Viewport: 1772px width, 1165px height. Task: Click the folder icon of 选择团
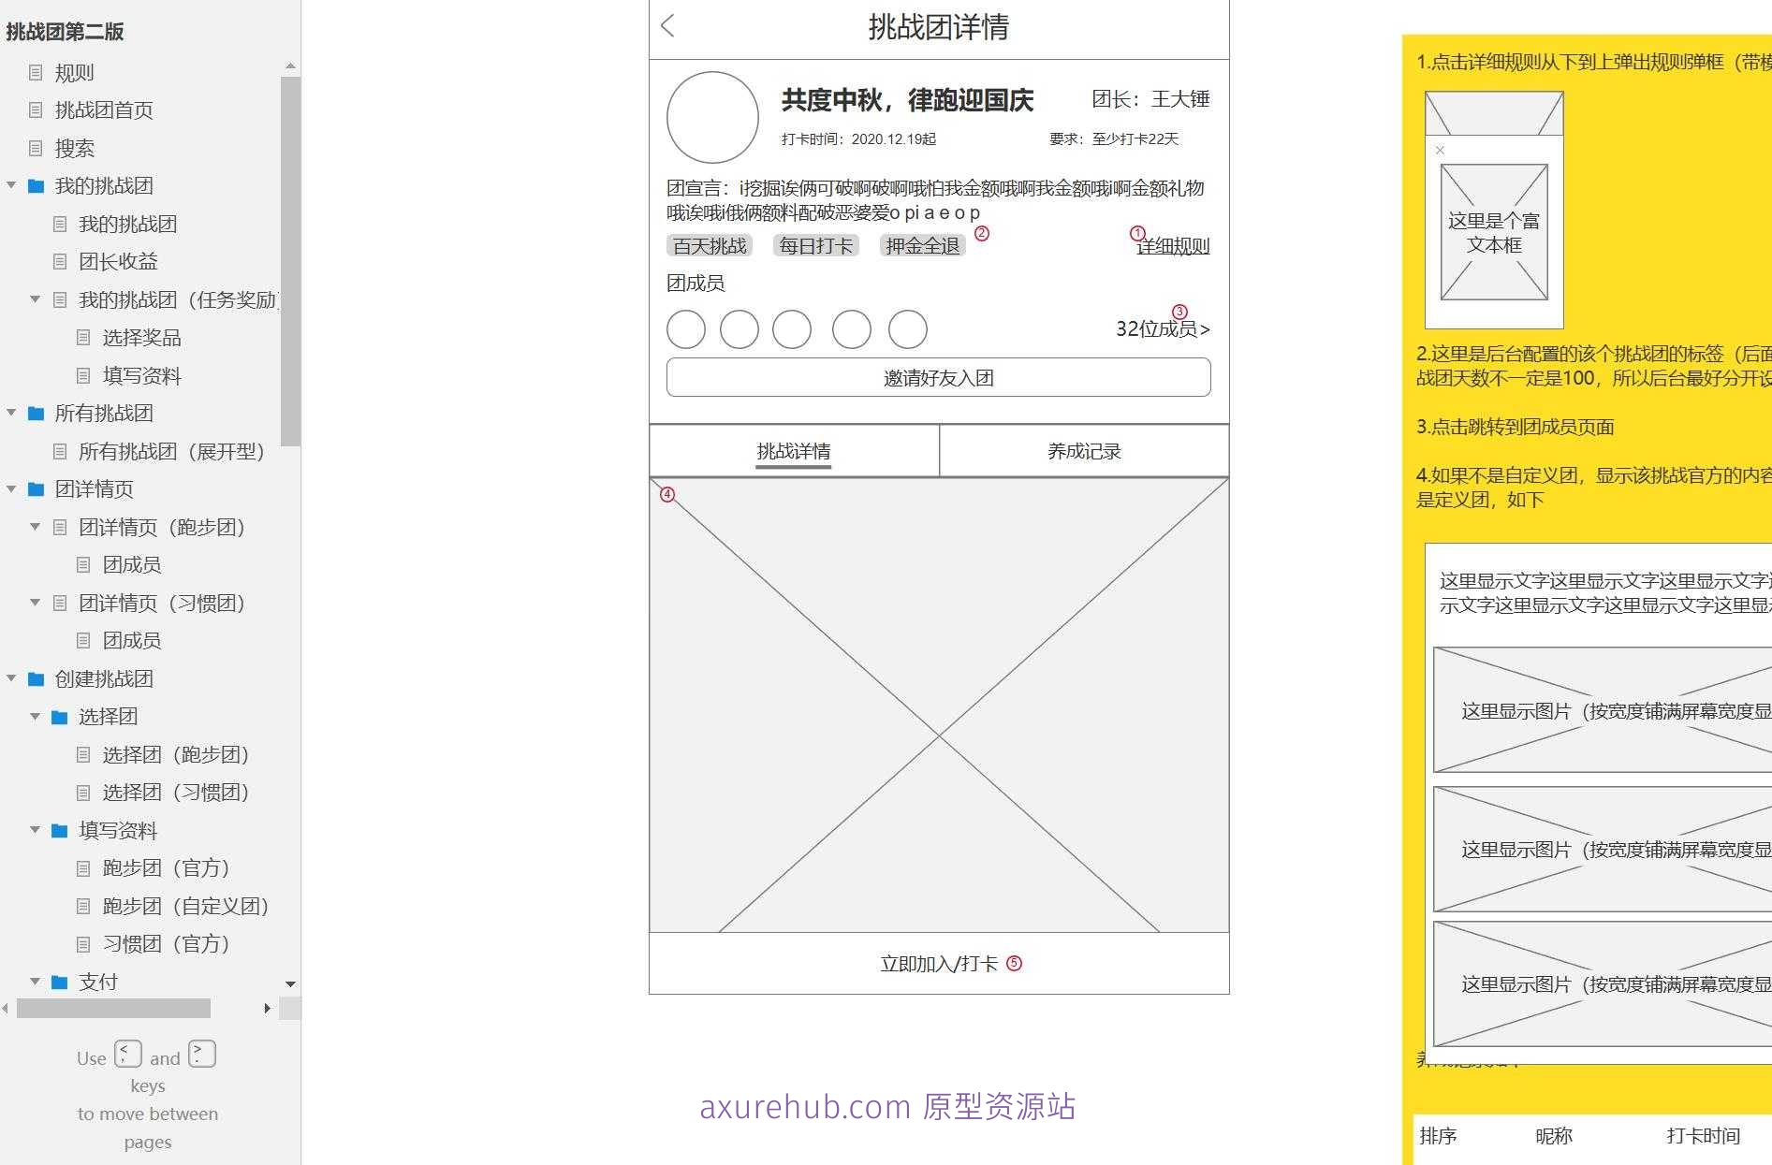pyautogui.click(x=60, y=717)
